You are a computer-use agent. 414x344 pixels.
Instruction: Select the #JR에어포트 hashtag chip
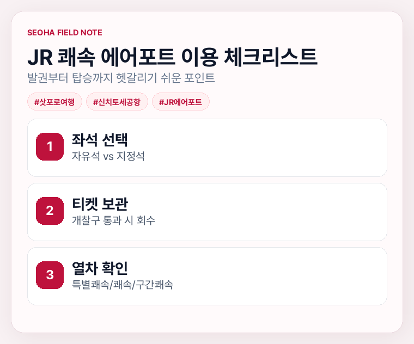181,102
